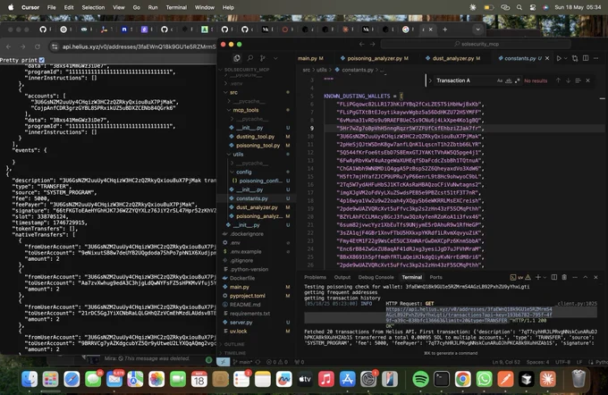Go to previous find match arrow
The width and height of the screenshot is (608, 395).
558,80
